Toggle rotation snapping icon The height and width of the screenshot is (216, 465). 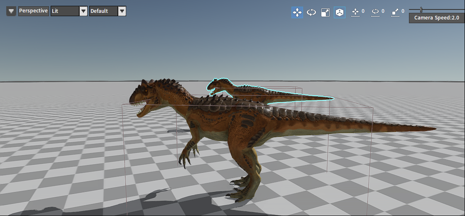pos(375,12)
